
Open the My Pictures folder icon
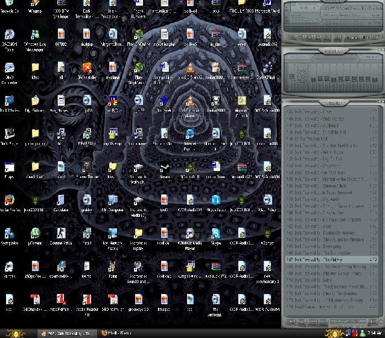coord(35,104)
